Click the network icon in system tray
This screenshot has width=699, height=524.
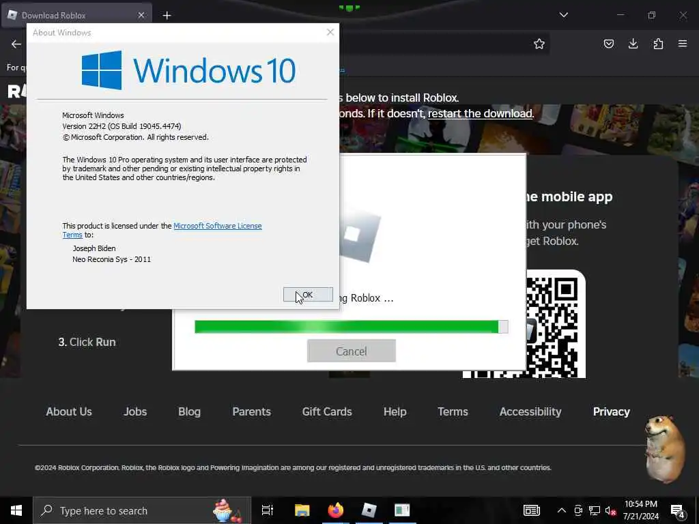coord(595,510)
